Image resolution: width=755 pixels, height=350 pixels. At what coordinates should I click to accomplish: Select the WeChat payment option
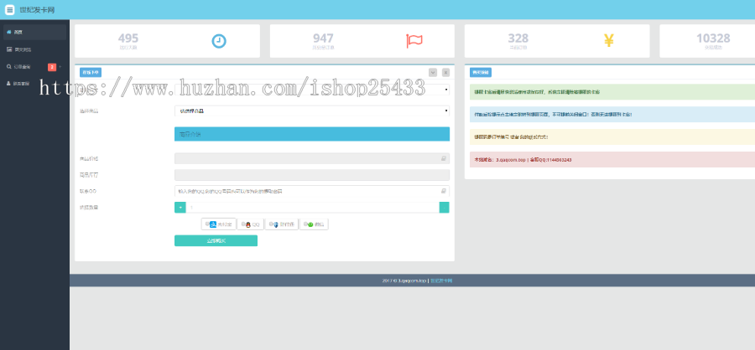[314, 224]
